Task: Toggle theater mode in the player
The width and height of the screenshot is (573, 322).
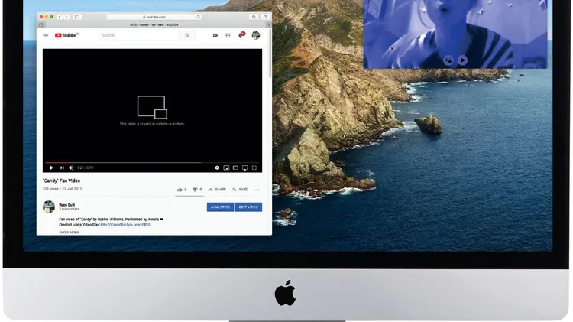Action: (x=235, y=168)
